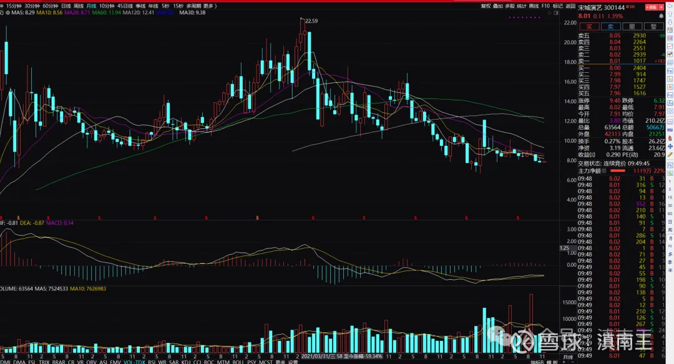Click the 交易状态: 连续竞价 status line
The height and width of the screenshot is (364, 674).
tap(614, 163)
